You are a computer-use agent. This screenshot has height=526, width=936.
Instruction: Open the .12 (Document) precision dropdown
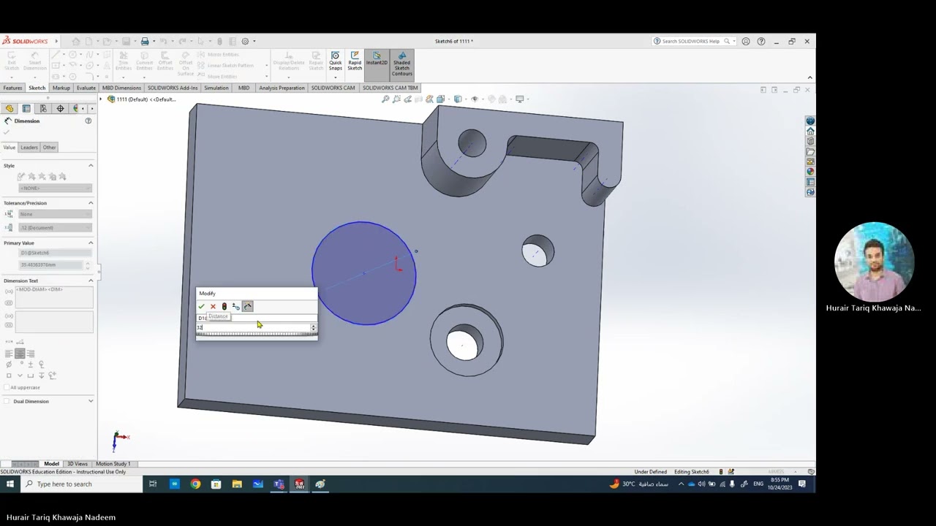[56, 227]
